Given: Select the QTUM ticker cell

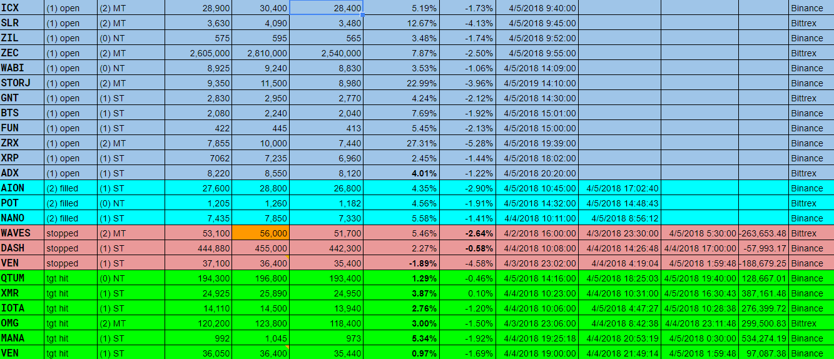Looking at the screenshot, I should (x=22, y=278).
